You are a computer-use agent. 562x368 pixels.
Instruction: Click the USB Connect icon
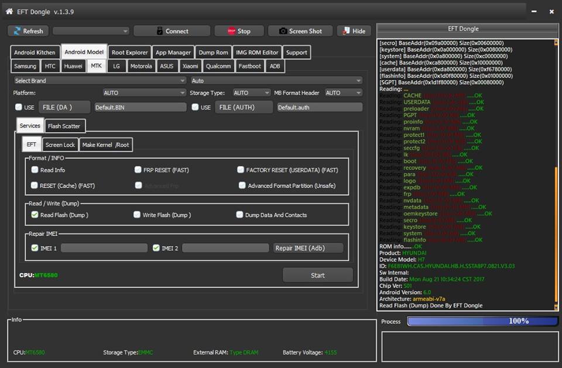pyautogui.click(x=160, y=31)
